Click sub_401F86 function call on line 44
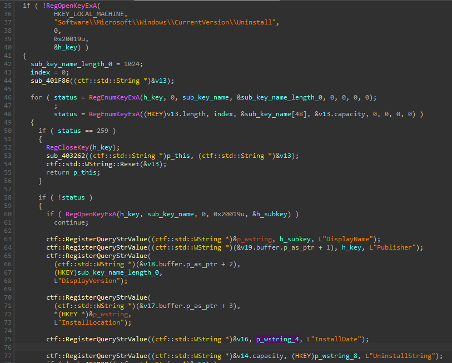452x363 pixels. (50, 81)
